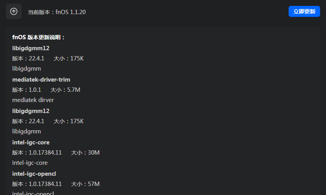Click the mediatek dirver description text
This screenshot has height=195, width=326.
click(33, 100)
